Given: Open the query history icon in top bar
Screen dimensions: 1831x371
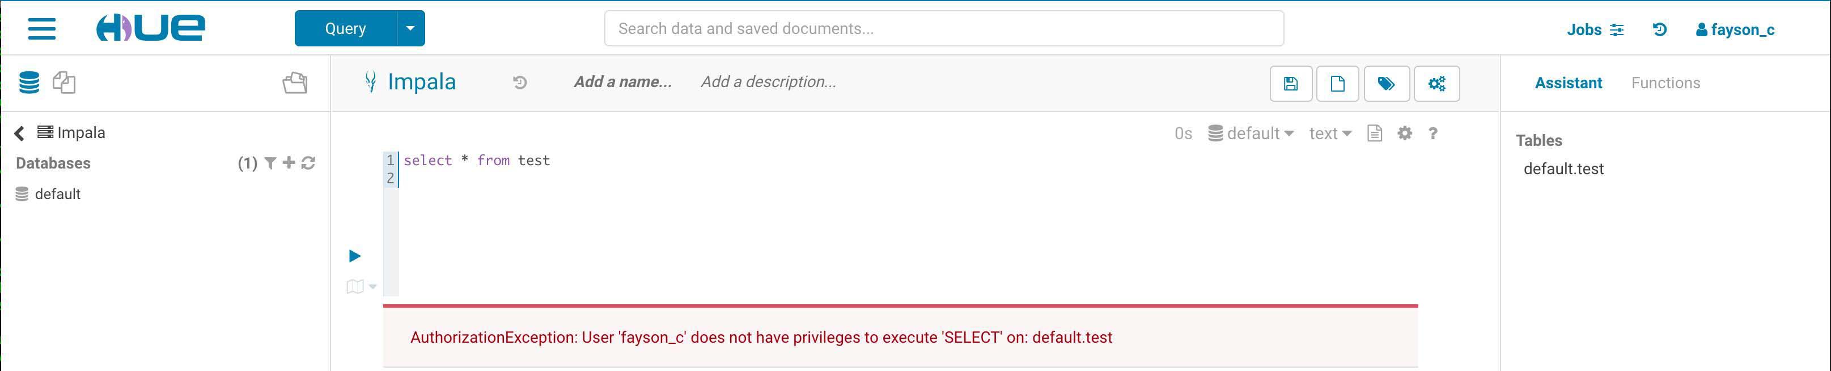Looking at the screenshot, I should pyautogui.click(x=1660, y=30).
